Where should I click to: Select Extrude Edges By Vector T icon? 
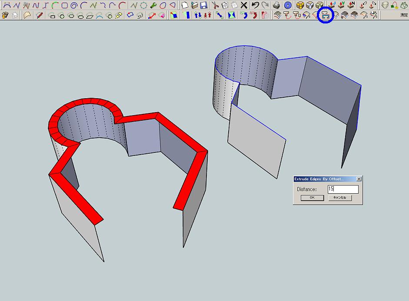pos(287,15)
